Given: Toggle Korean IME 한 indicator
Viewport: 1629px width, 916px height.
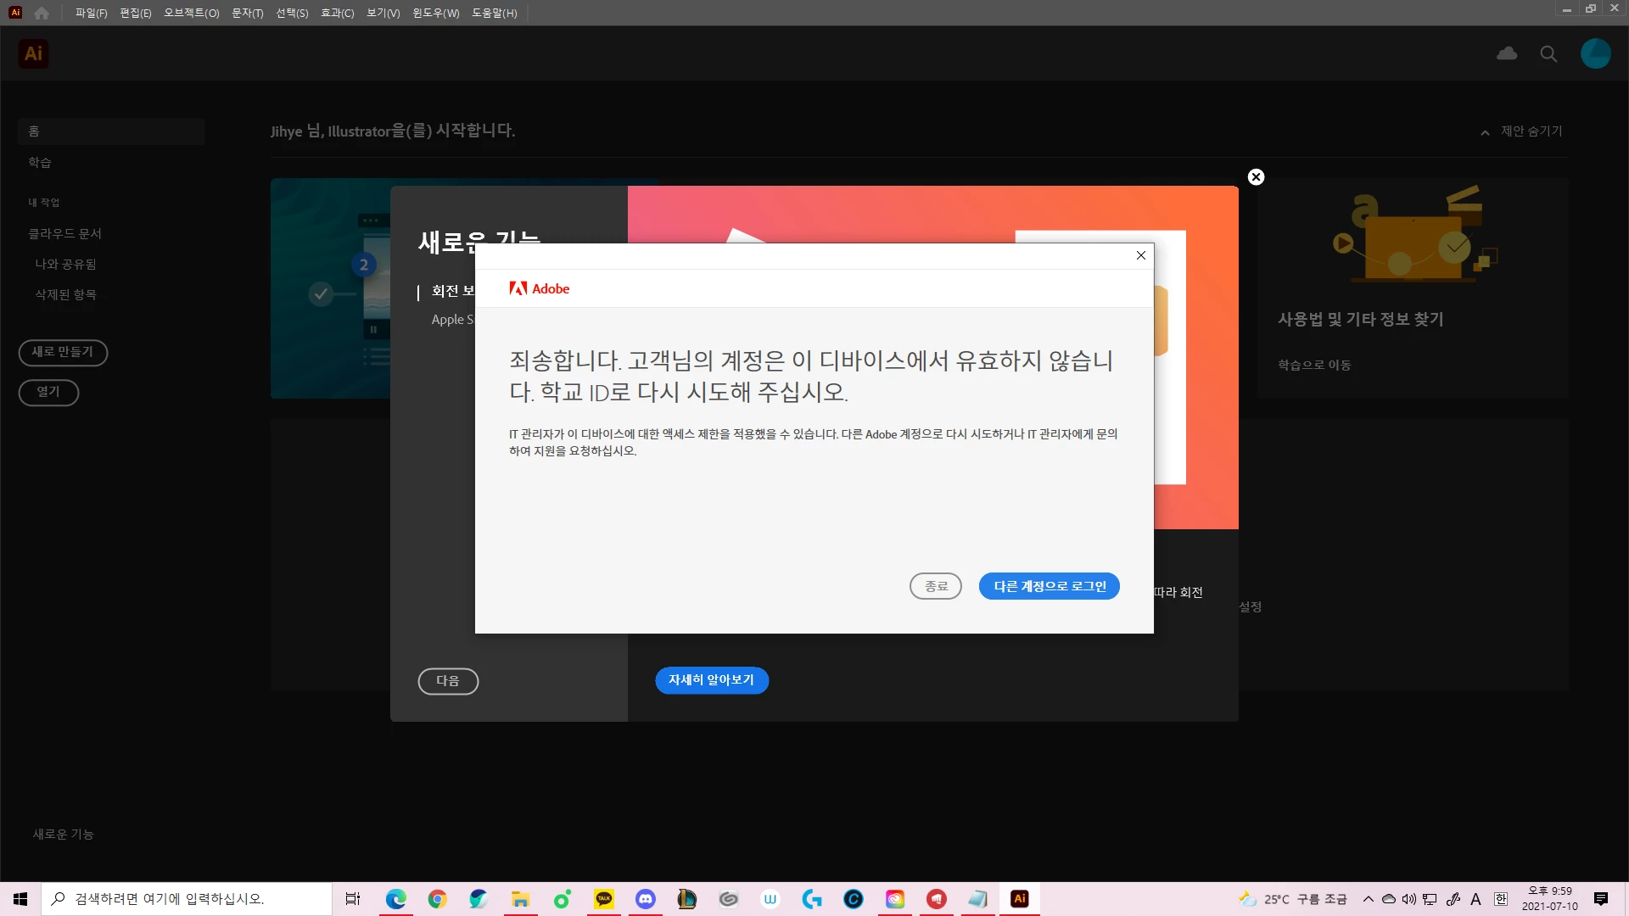Looking at the screenshot, I should pyautogui.click(x=1500, y=899).
